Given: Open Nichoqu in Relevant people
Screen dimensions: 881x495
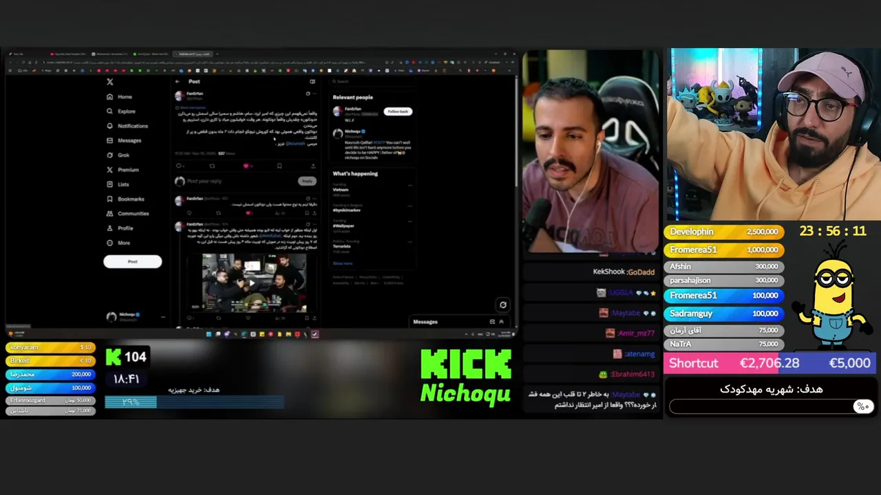Looking at the screenshot, I should (353, 131).
